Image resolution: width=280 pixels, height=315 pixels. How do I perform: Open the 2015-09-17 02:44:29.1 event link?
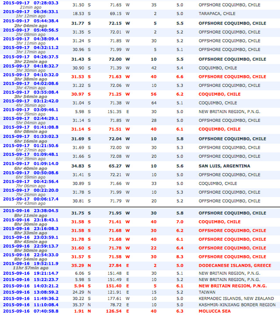(x=31, y=118)
